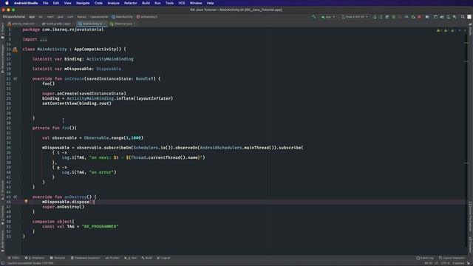Screen dimensions: 473x266
Task: Click the "BK_PROGRAMMER" string literal
Action: pyautogui.click(x=101, y=227)
